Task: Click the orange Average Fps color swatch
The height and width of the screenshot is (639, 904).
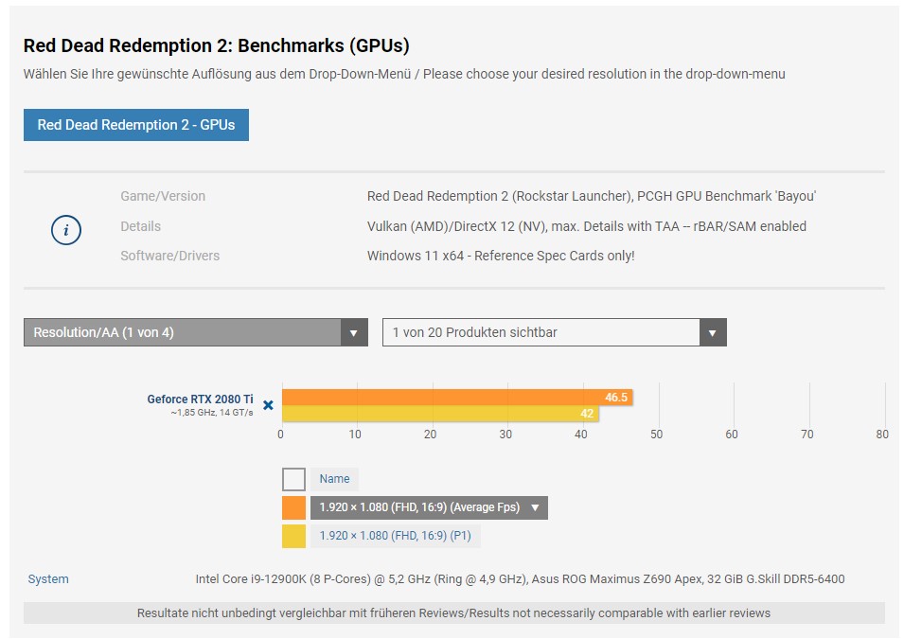Action: coord(294,507)
